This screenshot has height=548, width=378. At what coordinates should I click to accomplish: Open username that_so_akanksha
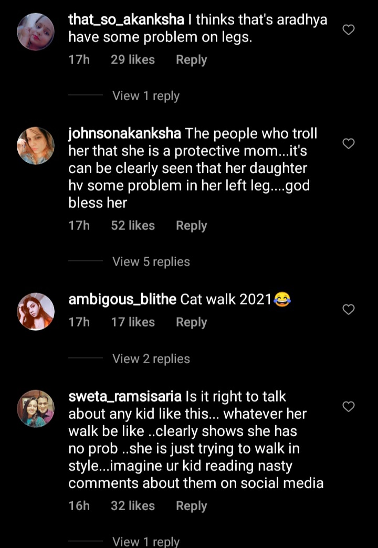(x=123, y=19)
